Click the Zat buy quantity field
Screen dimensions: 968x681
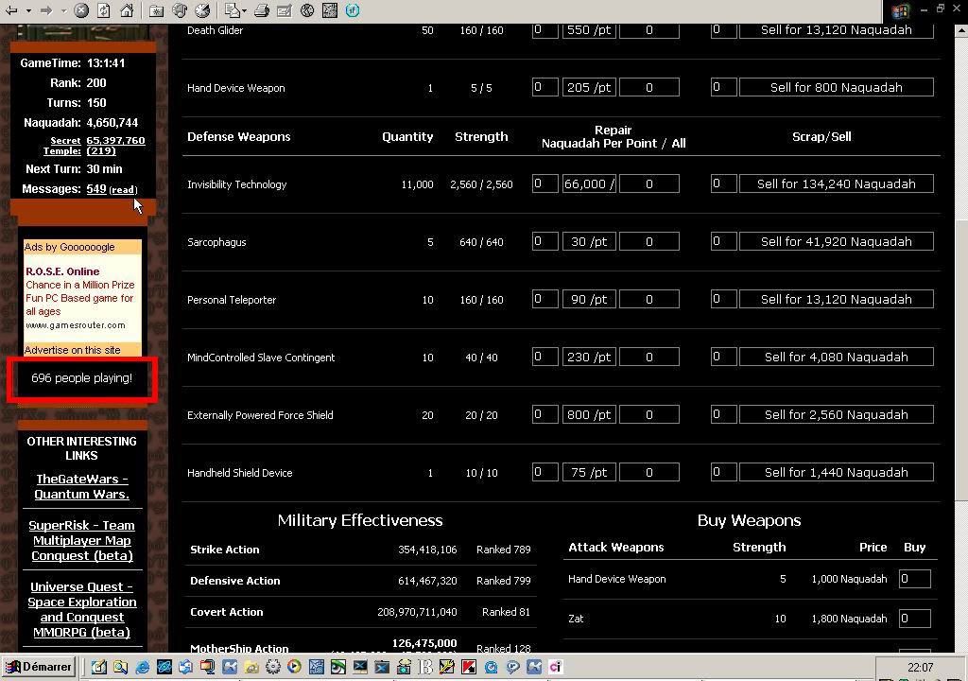coord(914,619)
